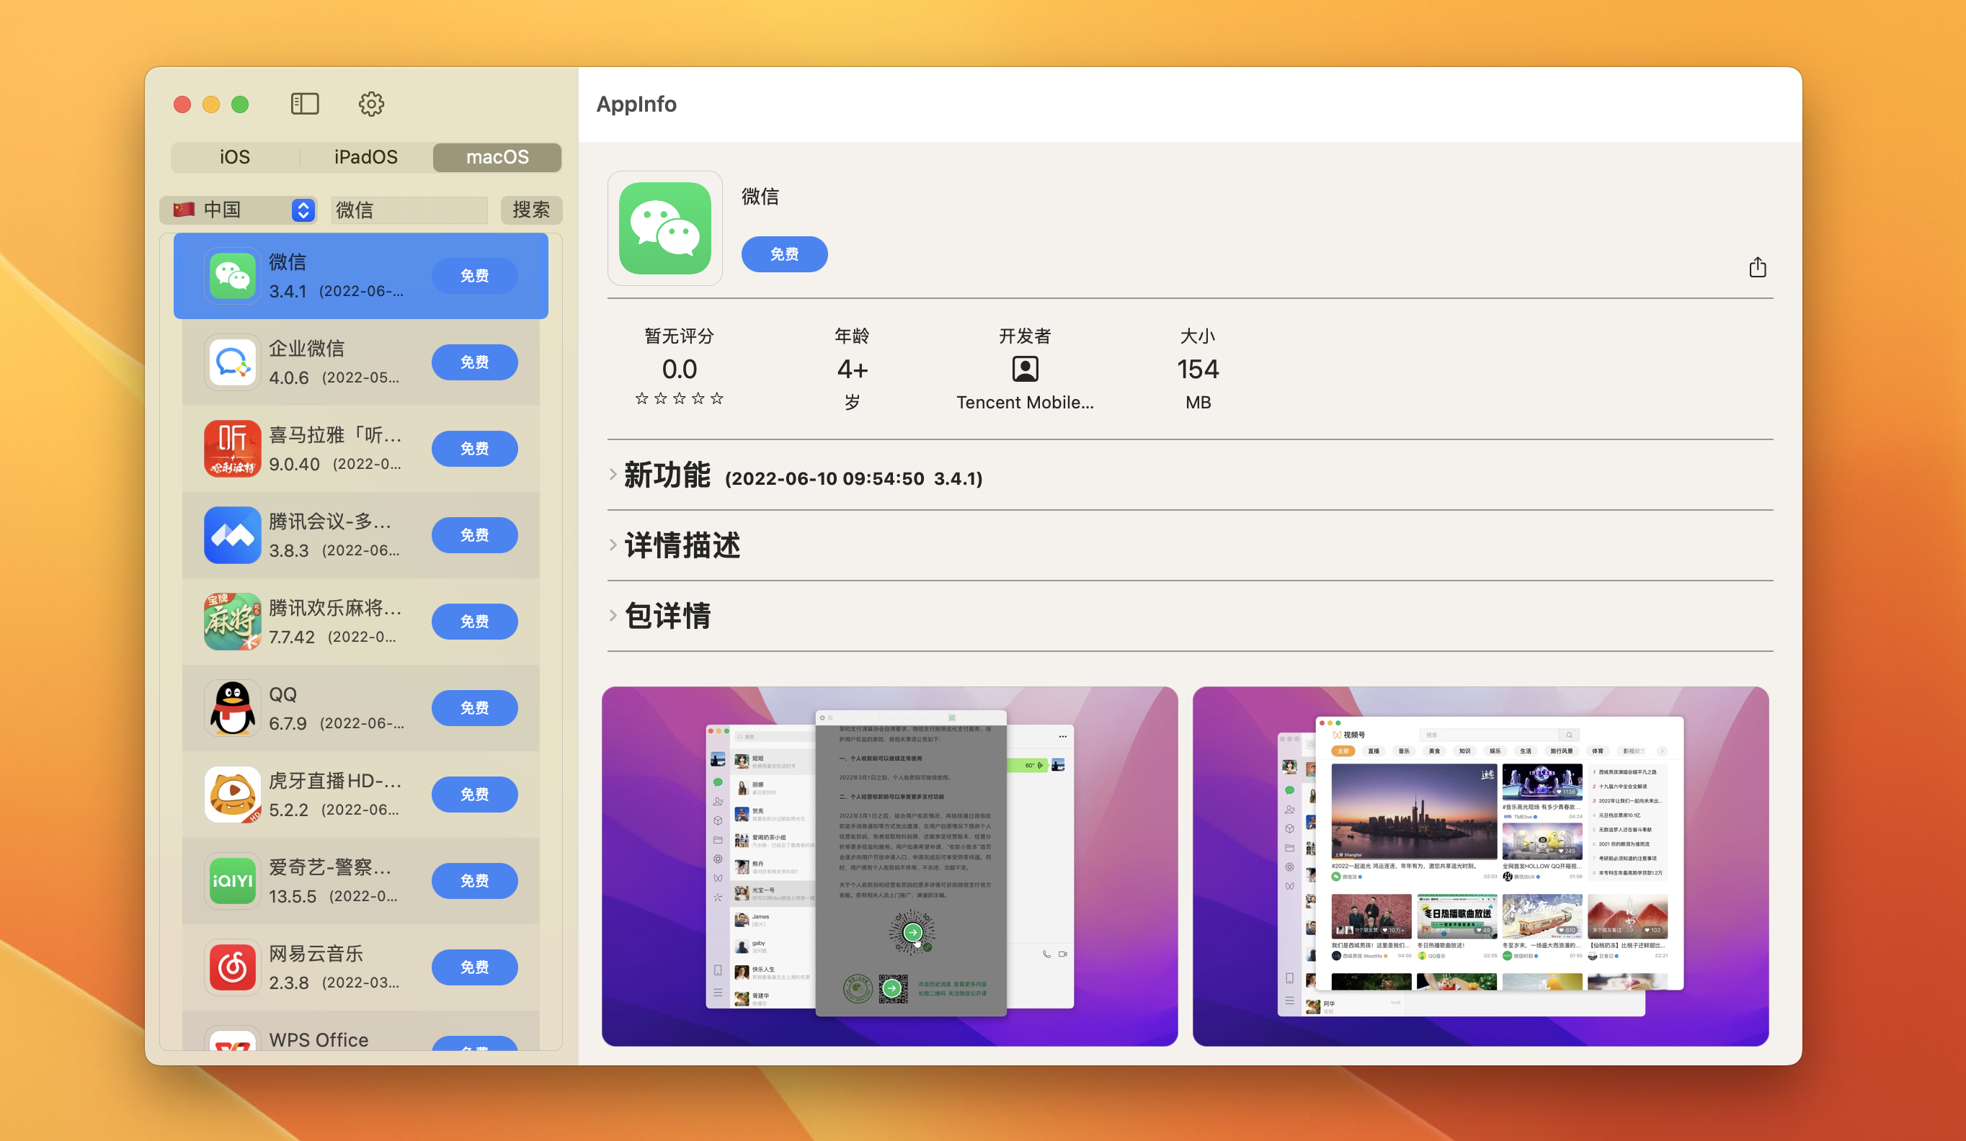The height and width of the screenshot is (1141, 1966).
Task: Click 免费 button for 腾讯会议
Action: [x=474, y=536]
